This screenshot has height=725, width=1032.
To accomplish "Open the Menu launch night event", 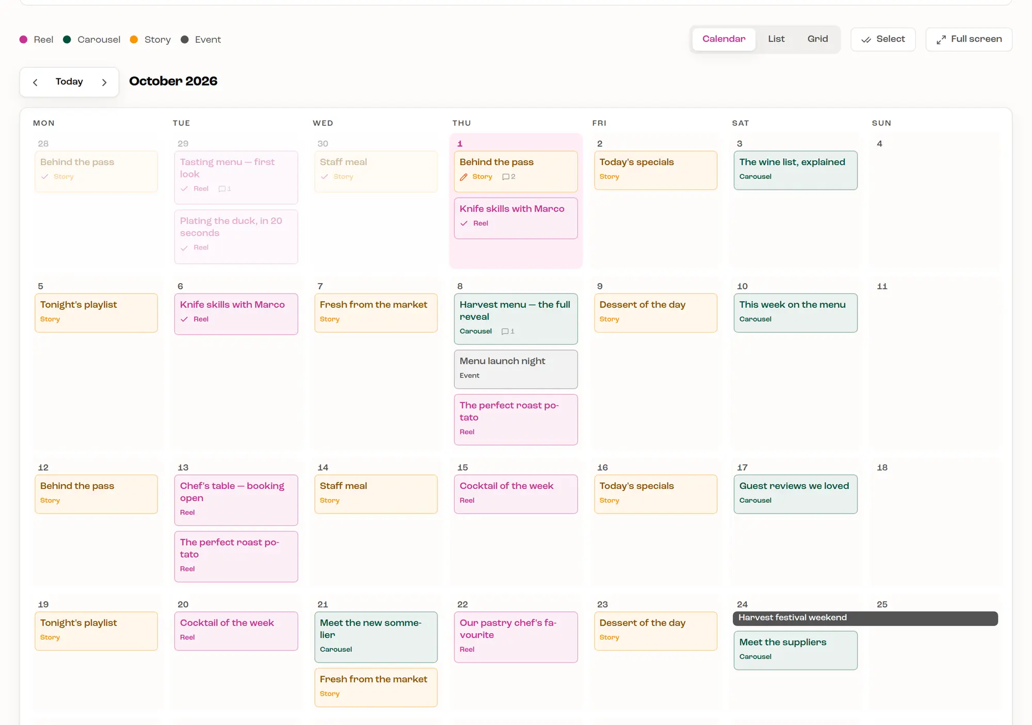I will [515, 369].
